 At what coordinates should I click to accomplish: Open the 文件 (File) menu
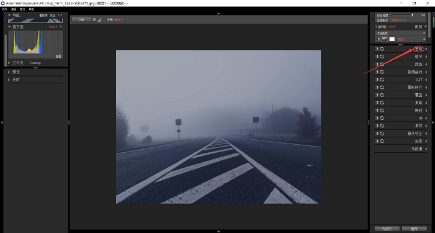pyautogui.click(x=4, y=9)
